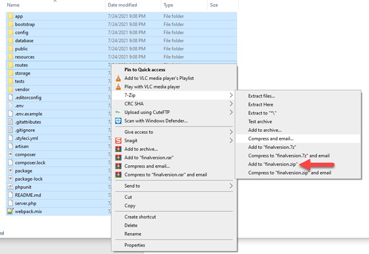
Task: Select the bootstrap folder
Action: point(25,24)
